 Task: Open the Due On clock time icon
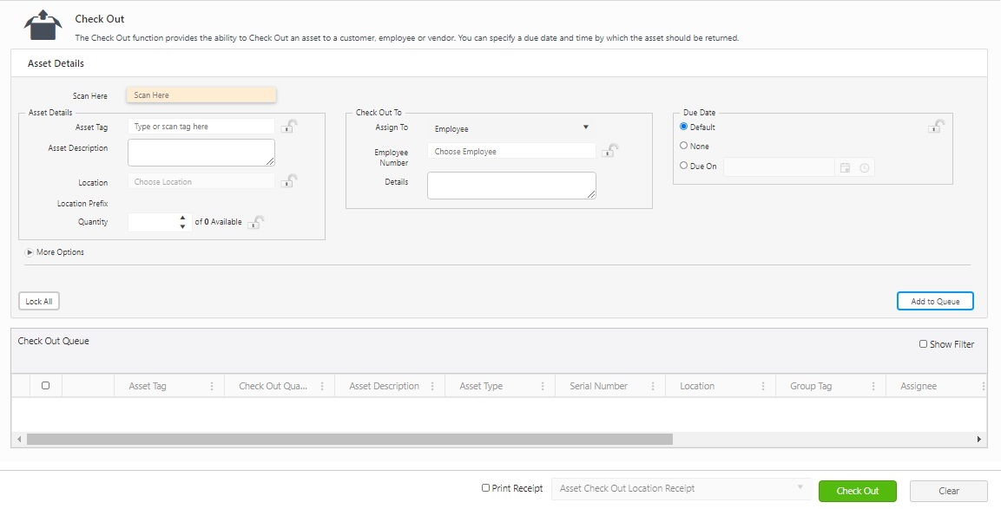click(x=865, y=167)
